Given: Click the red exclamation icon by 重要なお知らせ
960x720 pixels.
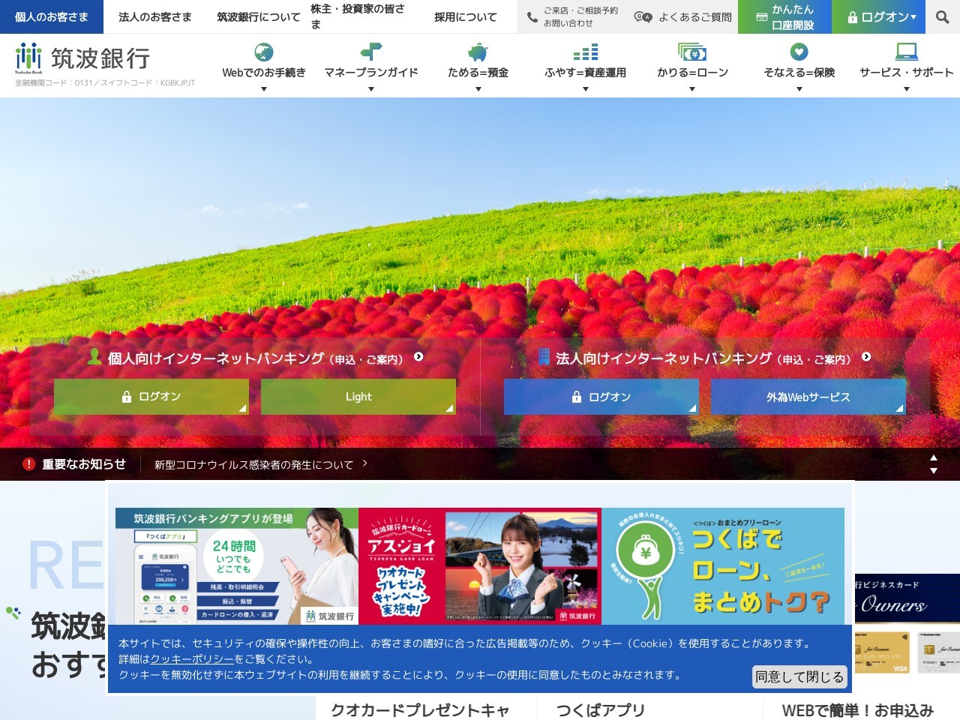Looking at the screenshot, I should 28,464.
